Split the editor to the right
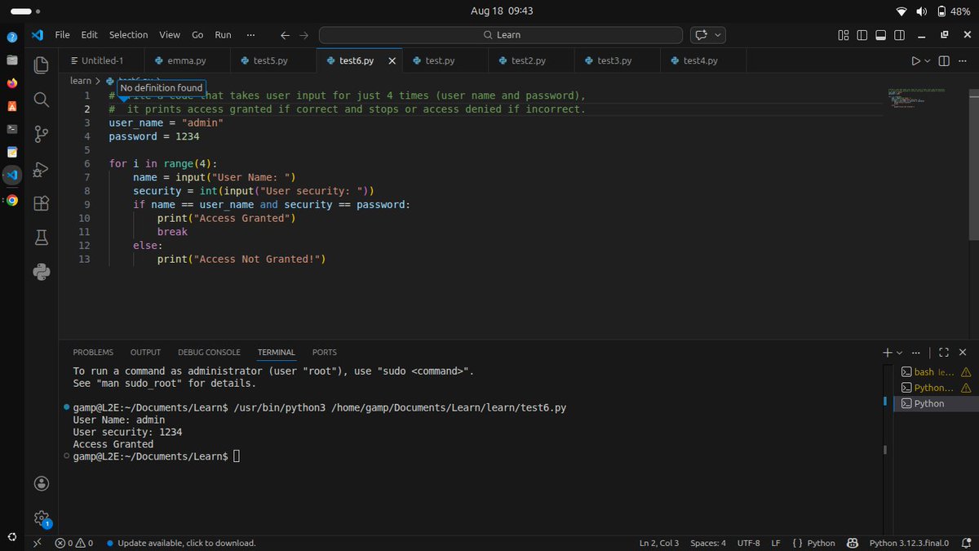The height and width of the screenshot is (551, 979). 944,61
